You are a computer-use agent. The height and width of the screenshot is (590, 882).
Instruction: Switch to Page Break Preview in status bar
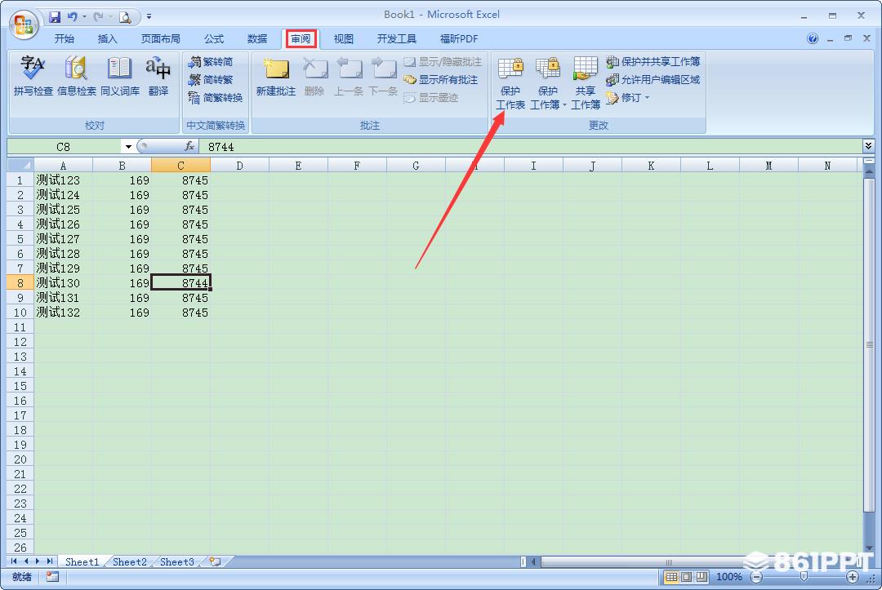pos(701,576)
